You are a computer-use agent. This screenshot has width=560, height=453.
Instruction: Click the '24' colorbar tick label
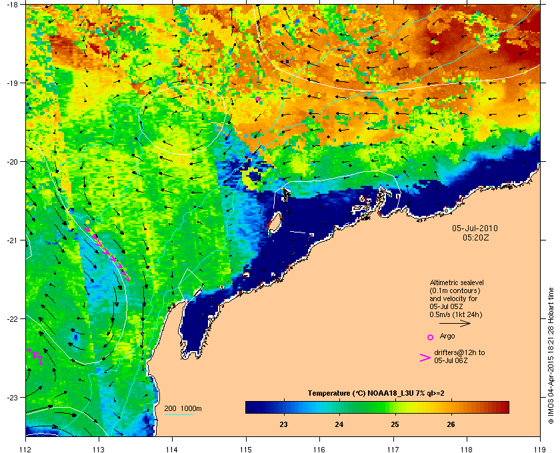pyautogui.click(x=339, y=424)
